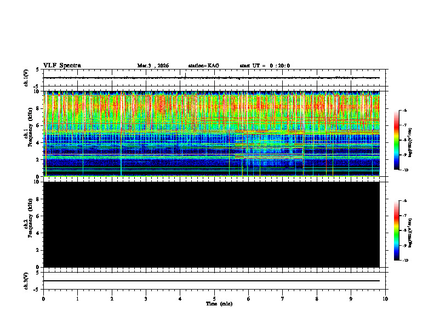The height and width of the screenshot is (335, 434).
Task: Select the date text "Mar.3 , 2026"
Action: pyautogui.click(x=153, y=66)
